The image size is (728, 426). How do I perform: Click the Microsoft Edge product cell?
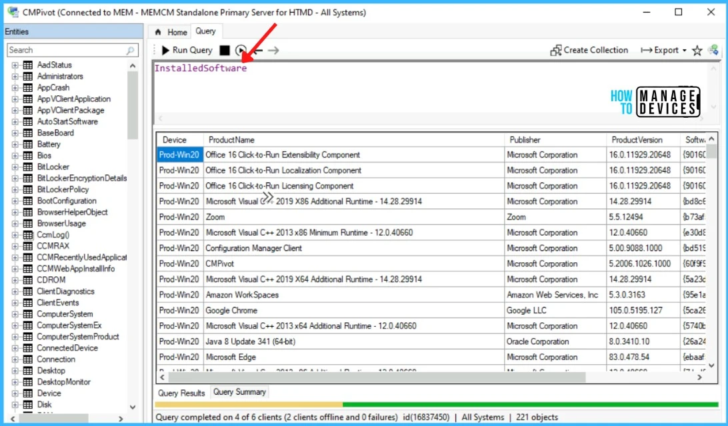[354, 357]
